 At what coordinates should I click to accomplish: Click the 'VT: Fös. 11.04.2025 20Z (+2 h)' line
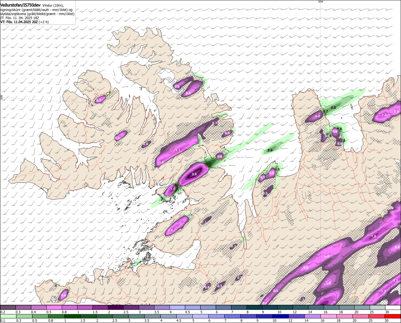click(25, 22)
